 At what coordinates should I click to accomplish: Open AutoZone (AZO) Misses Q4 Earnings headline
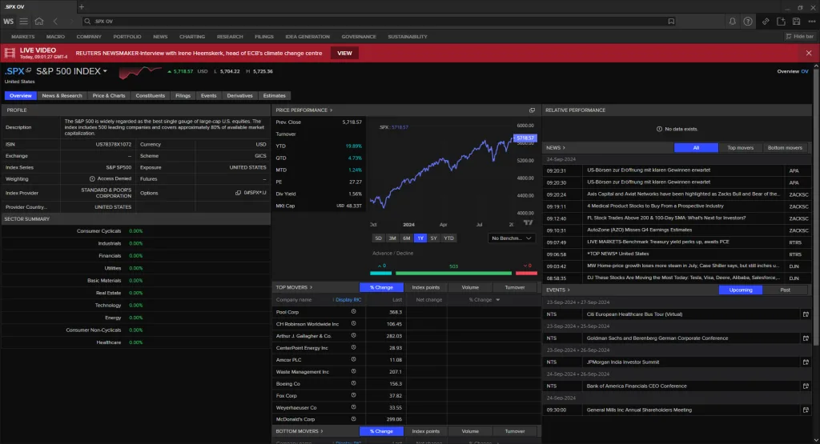(x=639, y=230)
